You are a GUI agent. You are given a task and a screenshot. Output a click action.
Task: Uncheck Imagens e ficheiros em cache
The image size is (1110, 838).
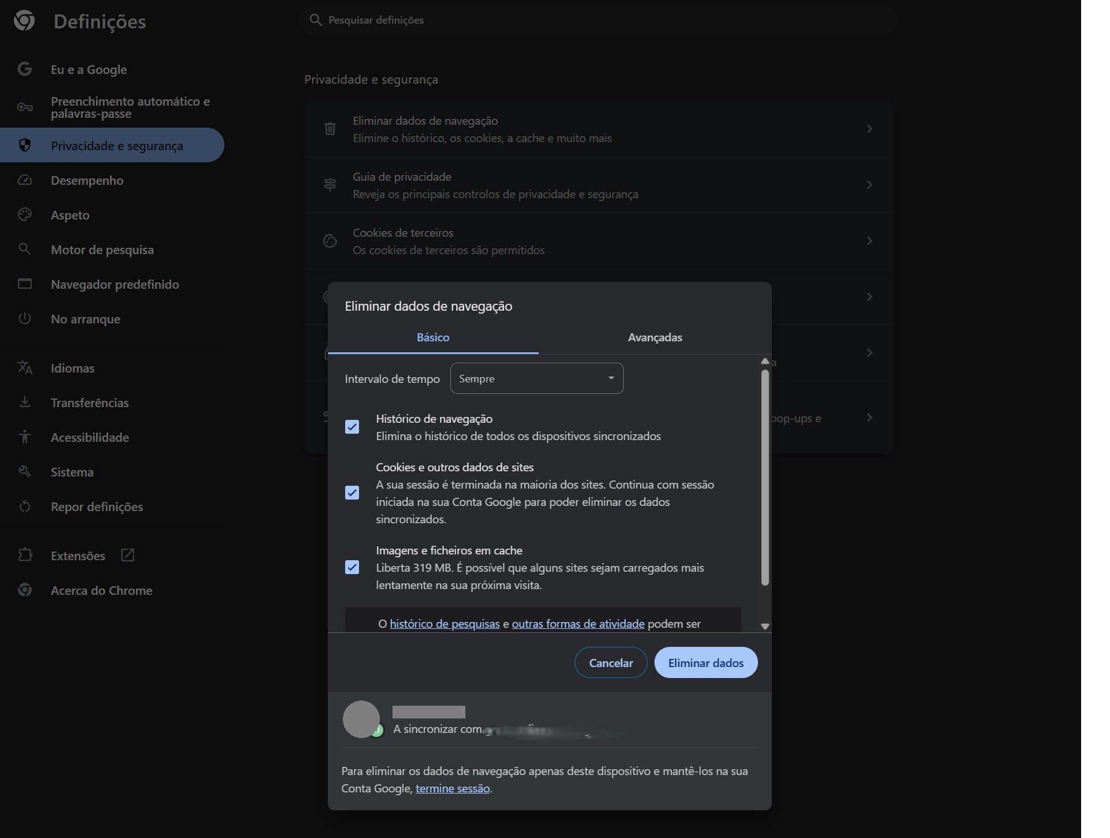[x=352, y=567]
